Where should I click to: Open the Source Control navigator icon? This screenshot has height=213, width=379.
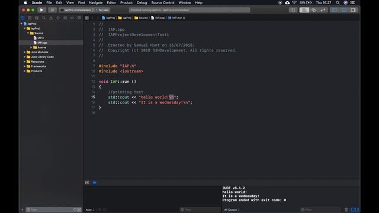pyautogui.click(x=30, y=18)
